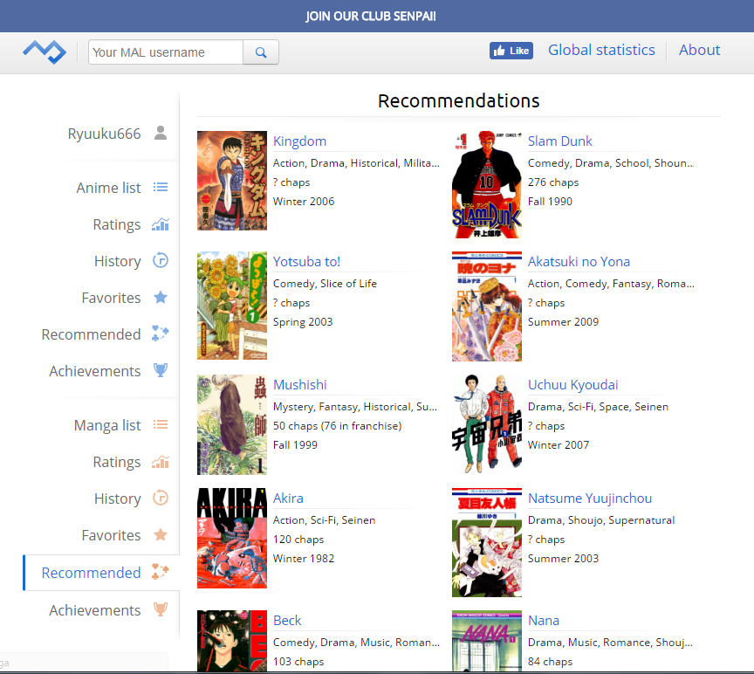The image size is (754, 674).
Task: Open the Kingdom manga link
Action: (299, 141)
